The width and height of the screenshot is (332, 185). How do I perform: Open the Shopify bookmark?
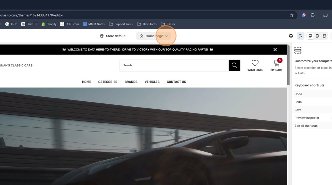point(49,24)
